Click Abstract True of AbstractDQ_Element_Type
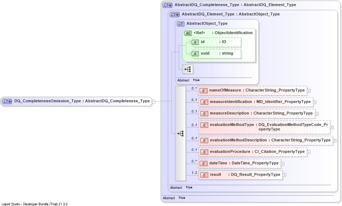342x206 pixels. (181, 187)
